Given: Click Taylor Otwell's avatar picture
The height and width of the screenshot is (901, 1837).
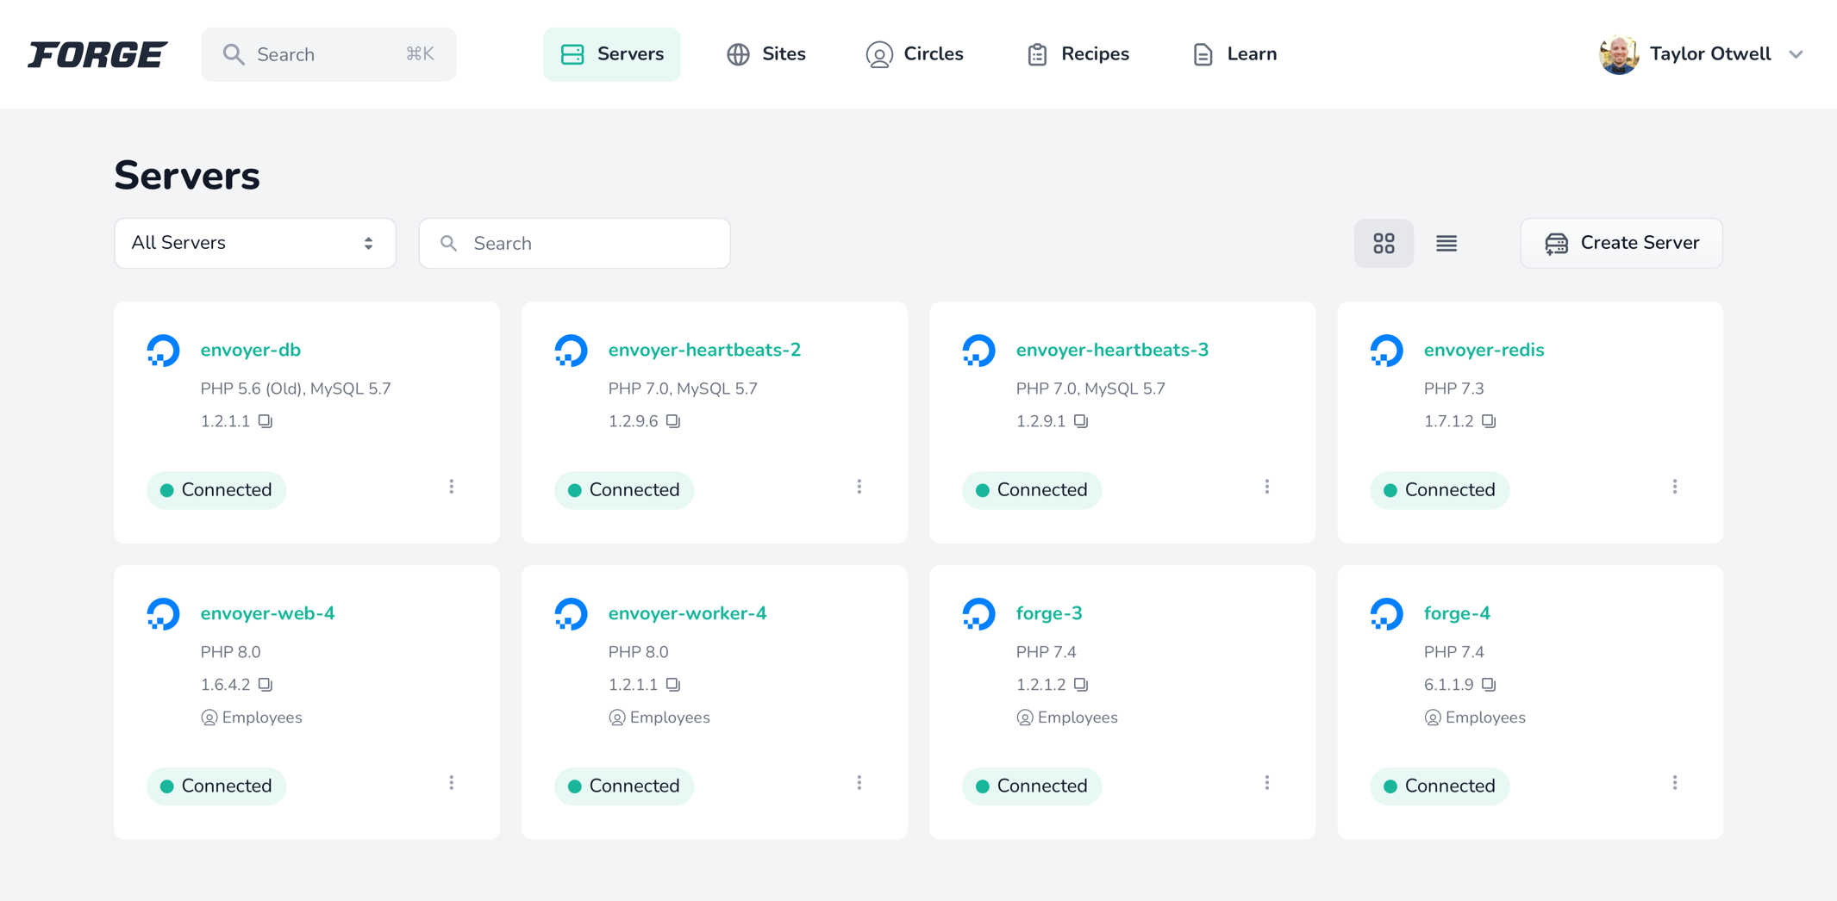Looking at the screenshot, I should click(x=1618, y=54).
